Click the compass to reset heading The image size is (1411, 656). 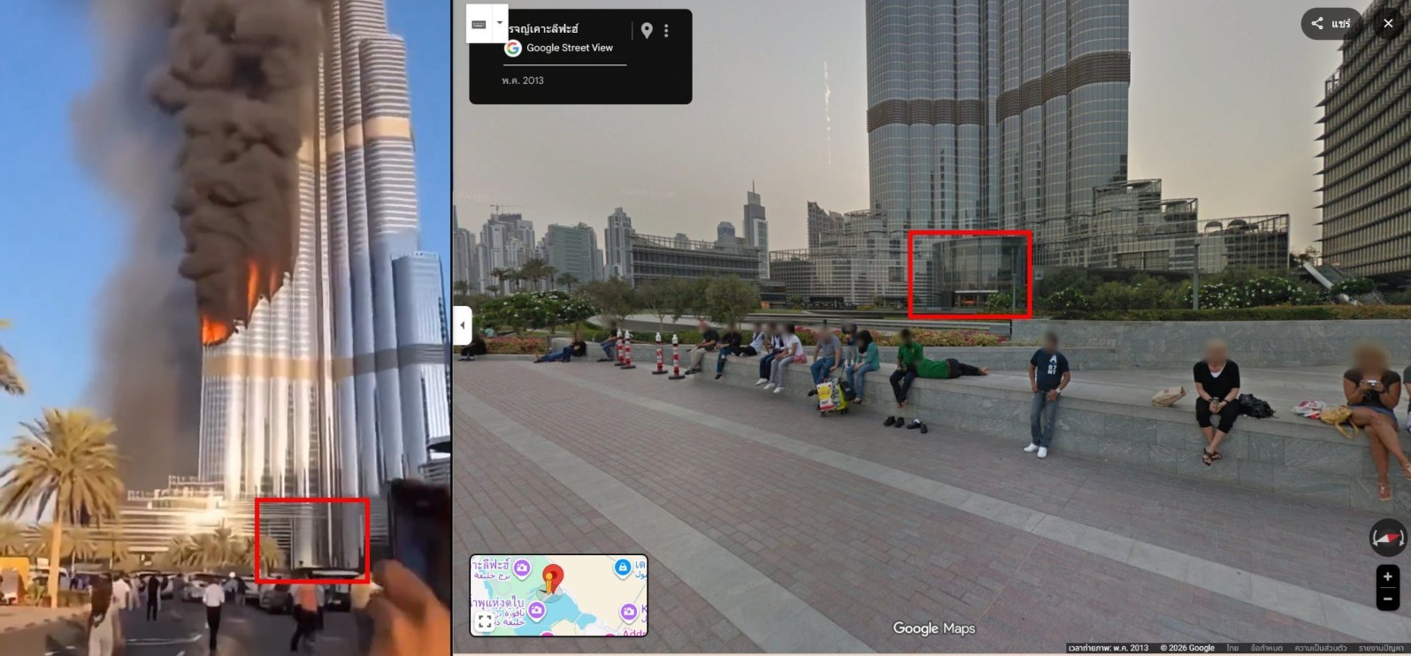point(1387,538)
